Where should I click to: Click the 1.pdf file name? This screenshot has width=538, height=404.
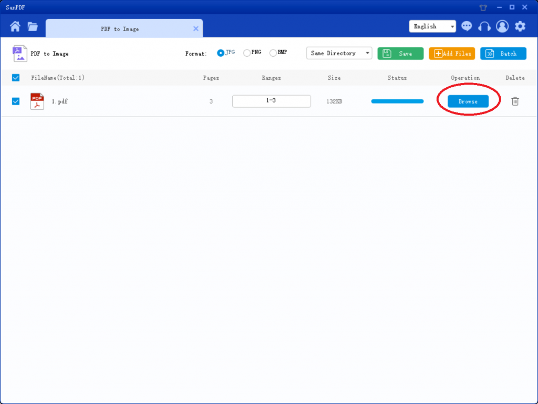60,101
